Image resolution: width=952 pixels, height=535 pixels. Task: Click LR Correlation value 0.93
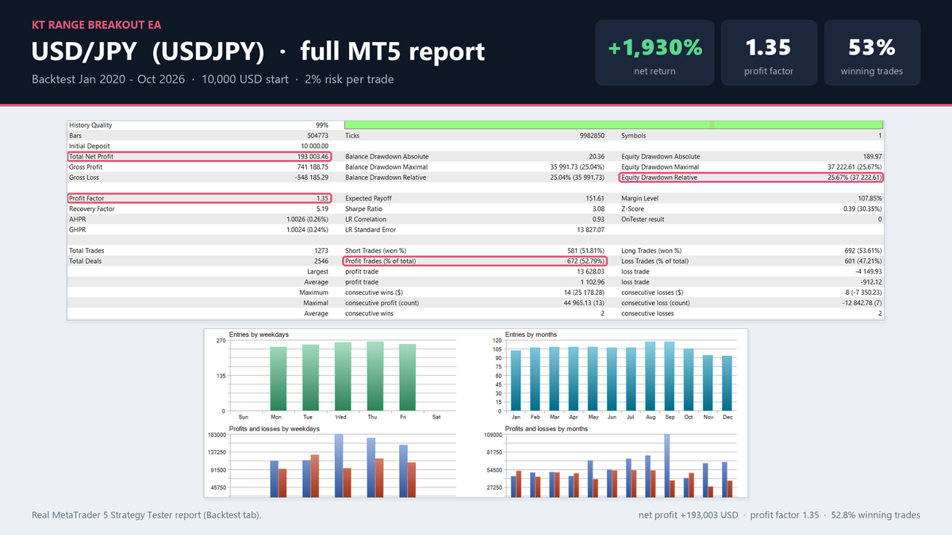click(598, 219)
